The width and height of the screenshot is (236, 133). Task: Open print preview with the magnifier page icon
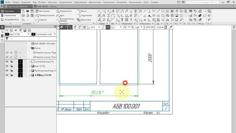28,16
